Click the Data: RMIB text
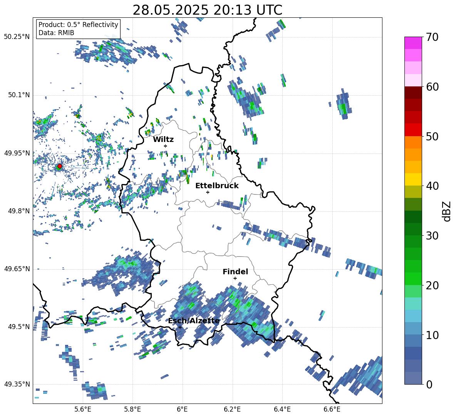The image size is (456, 417). coord(56,33)
